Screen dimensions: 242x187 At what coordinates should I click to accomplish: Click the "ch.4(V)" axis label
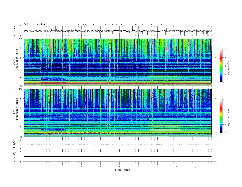[14, 157]
